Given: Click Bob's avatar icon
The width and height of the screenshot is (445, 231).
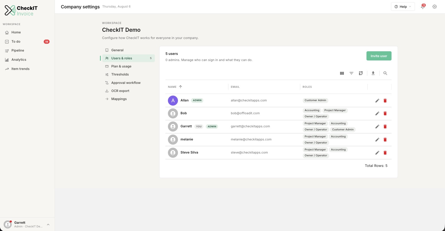Looking at the screenshot, I should [x=173, y=113].
